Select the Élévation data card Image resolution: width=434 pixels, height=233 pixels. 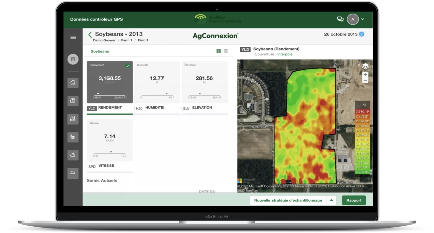click(204, 82)
